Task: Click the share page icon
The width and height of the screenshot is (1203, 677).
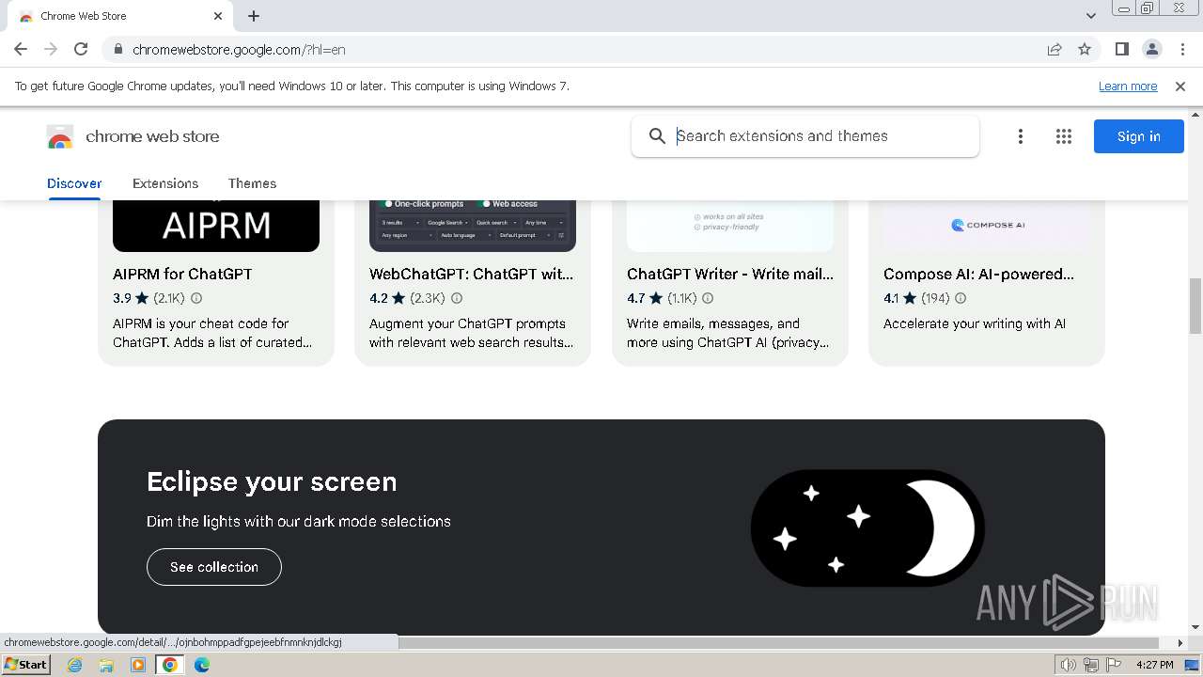Action: coord(1055,50)
